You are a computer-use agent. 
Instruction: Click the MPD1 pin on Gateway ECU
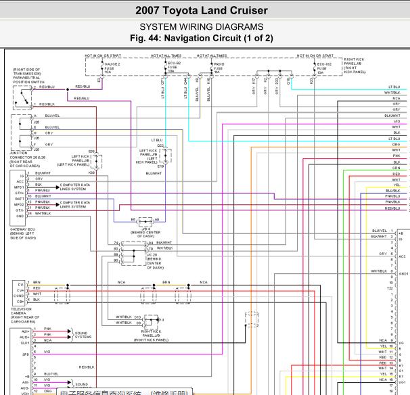click(19, 187)
